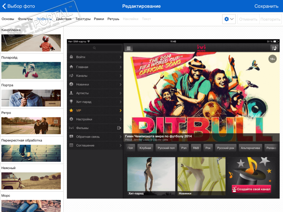Click the search field in ivi sidebar
The width and height of the screenshot is (283, 212).
[x=95, y=48]
